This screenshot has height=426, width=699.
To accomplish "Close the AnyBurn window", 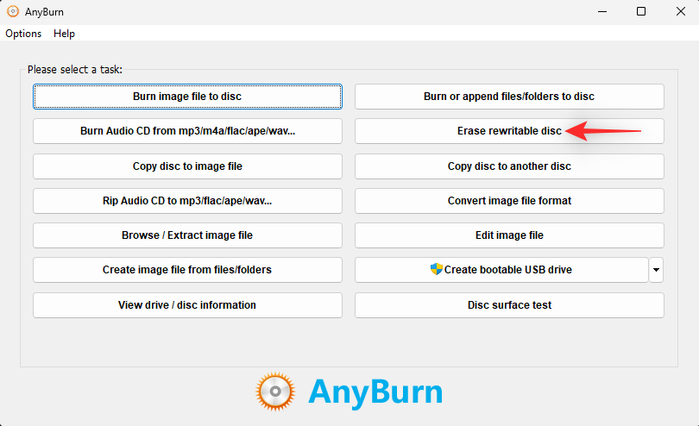I will click(680, 11).
